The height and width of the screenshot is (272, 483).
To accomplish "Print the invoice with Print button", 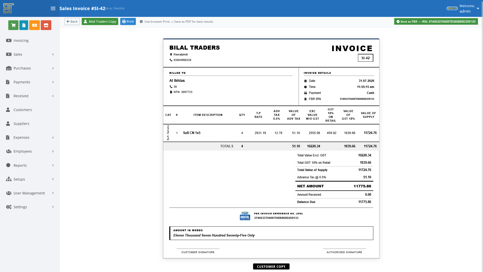I will pos(128,21).
